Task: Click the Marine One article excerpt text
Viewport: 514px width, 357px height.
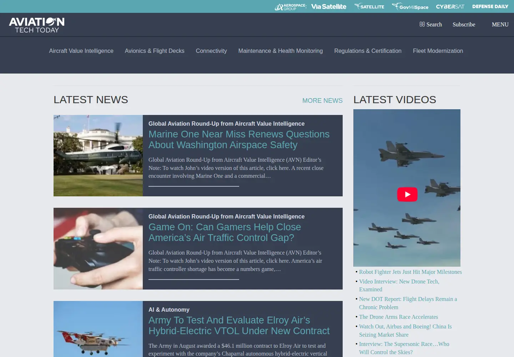Action: [x=236, y=168]
